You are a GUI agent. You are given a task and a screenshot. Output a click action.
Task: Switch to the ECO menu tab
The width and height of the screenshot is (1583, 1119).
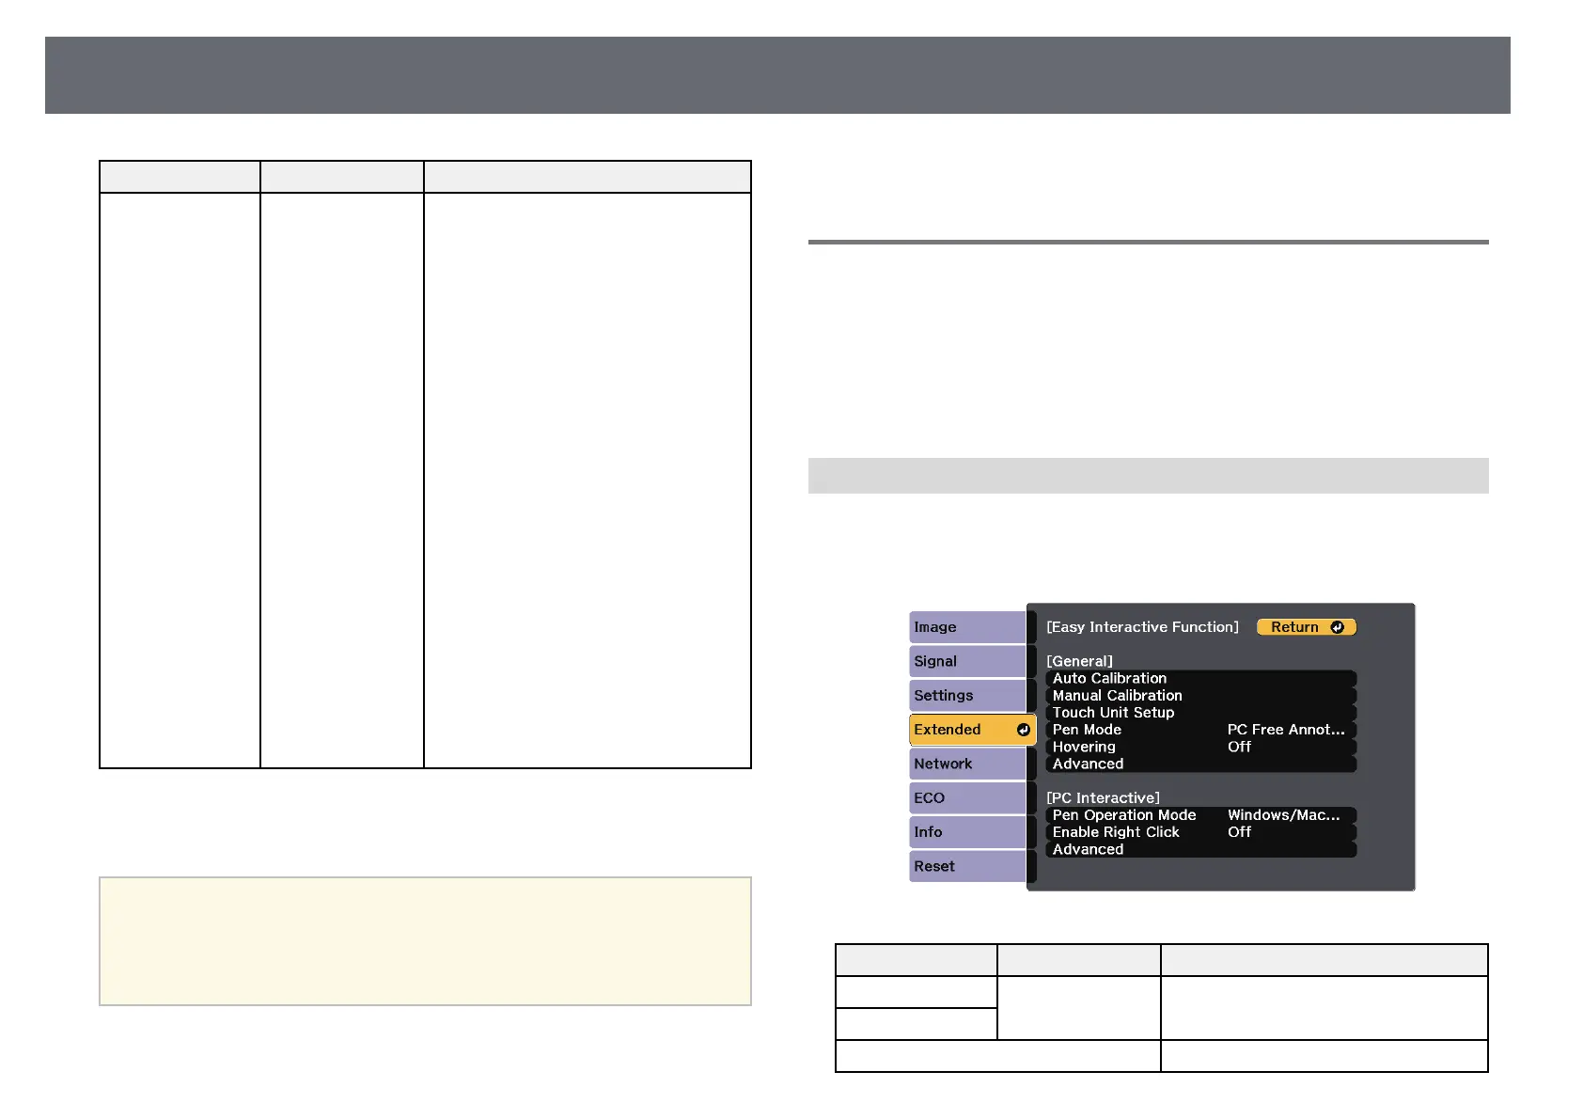[967, 797]
